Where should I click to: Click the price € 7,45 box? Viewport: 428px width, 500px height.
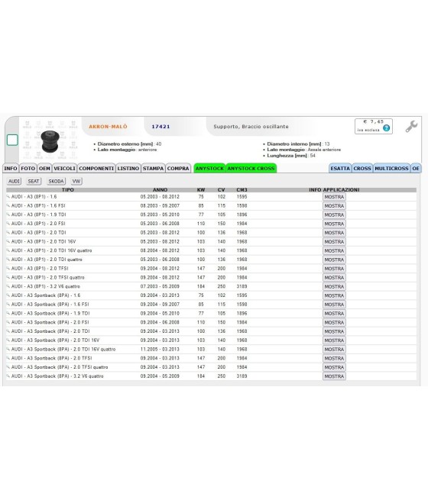pyautogui.click(x=374, y=126)
